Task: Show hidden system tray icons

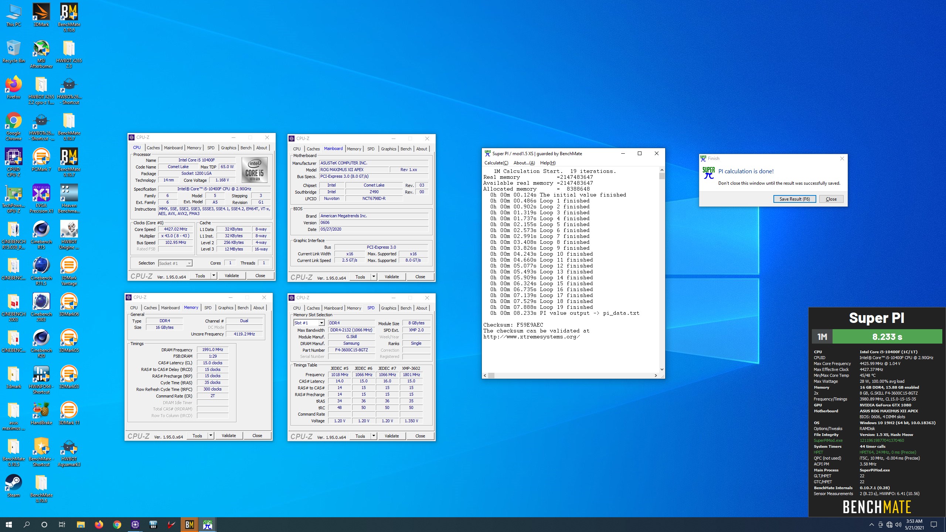Action: [871, 525]
